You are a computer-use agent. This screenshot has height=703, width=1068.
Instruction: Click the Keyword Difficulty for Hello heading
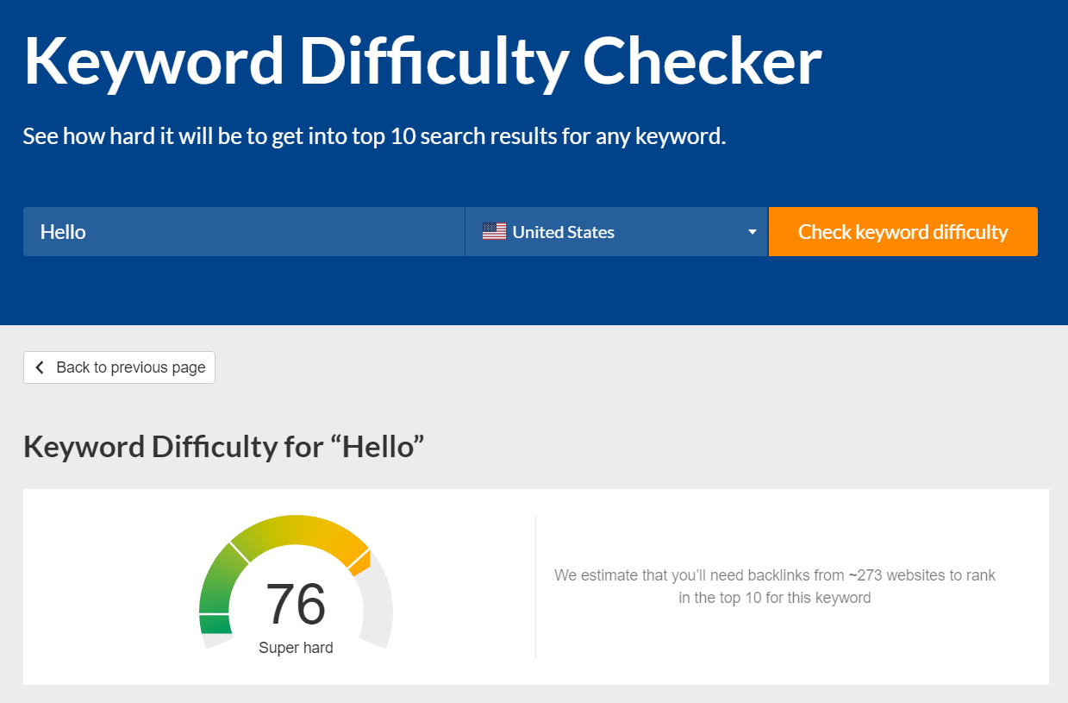tap(222, 446)
